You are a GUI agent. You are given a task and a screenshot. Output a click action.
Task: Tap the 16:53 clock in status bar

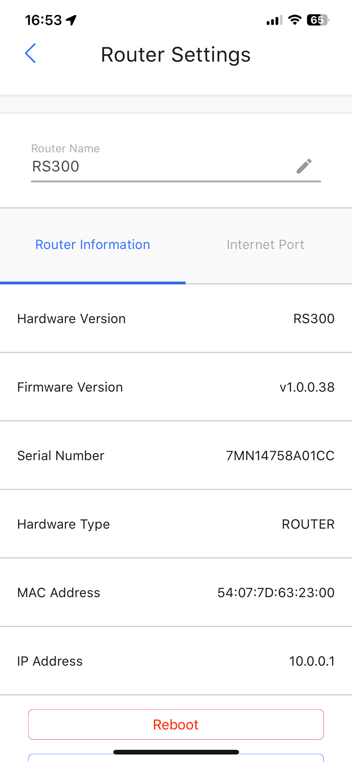click(43, 20)
